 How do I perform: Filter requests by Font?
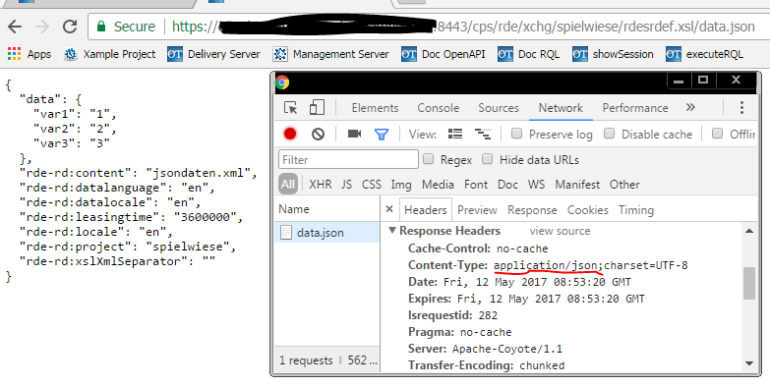pyautogui.click(x=476, y=185)
